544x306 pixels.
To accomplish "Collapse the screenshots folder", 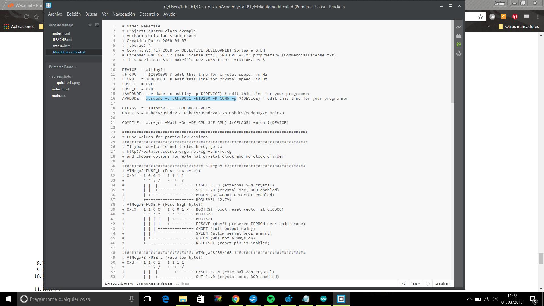I will [x=61, y=76].
